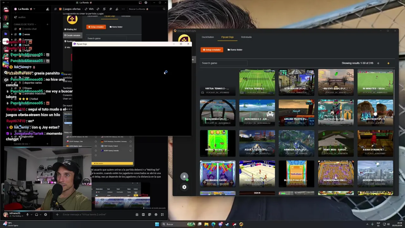Mute the Discord microphone
The height and width of the screenshot is (228, 405).
28,215
